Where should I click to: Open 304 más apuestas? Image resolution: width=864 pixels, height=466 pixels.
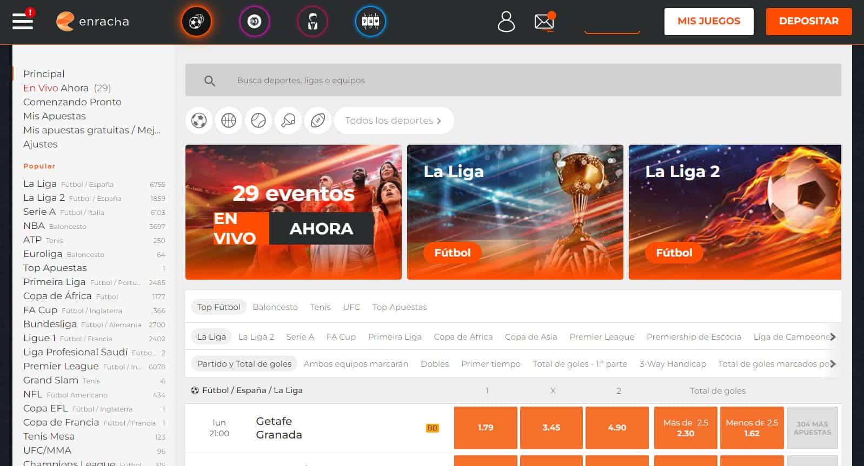coord(812,428)
